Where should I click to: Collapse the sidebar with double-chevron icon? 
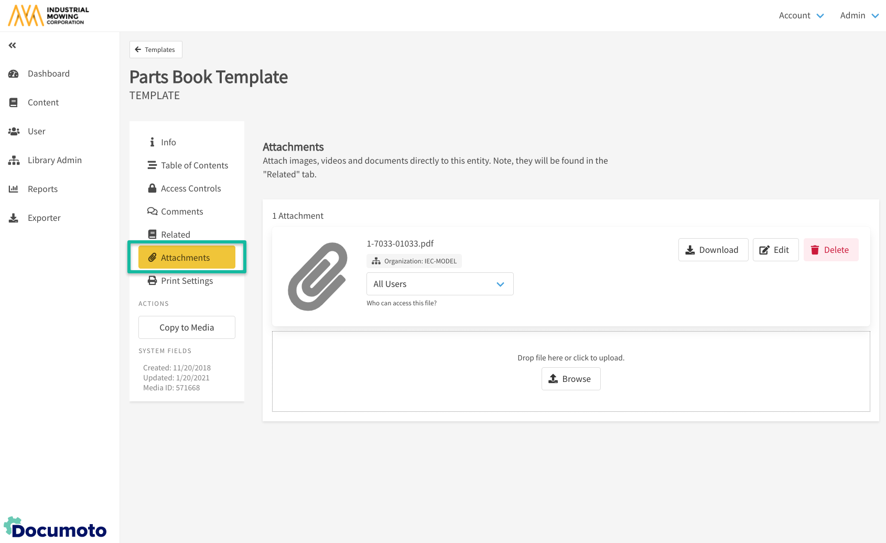[x=12, y=46]
